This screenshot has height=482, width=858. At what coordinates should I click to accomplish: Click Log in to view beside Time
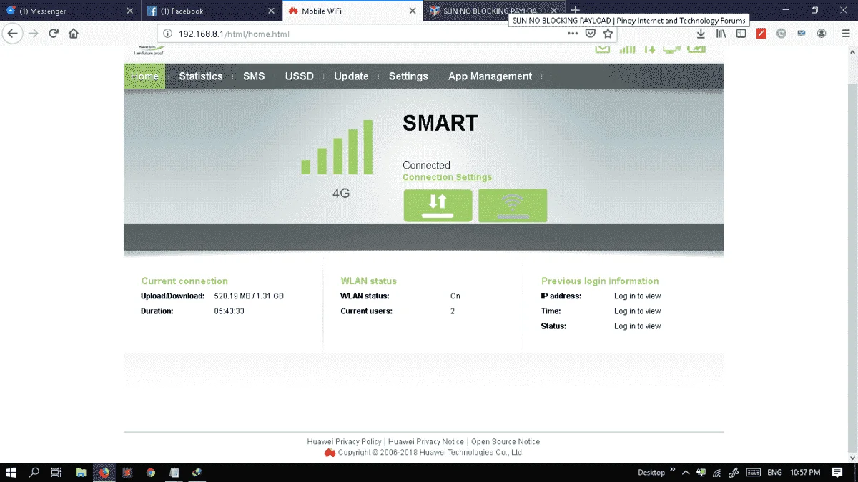click(637, 311)
